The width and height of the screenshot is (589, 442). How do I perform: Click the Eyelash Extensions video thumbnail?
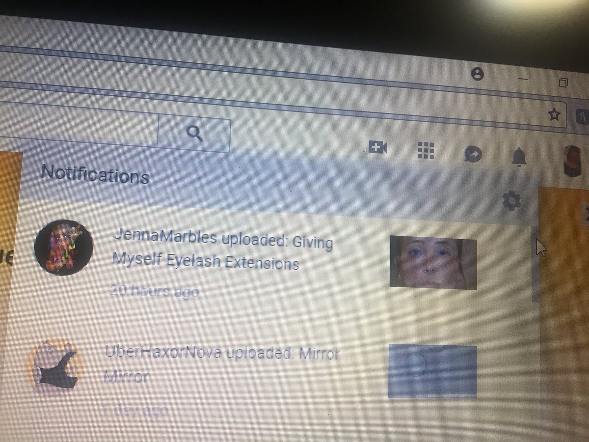[433, 262]
